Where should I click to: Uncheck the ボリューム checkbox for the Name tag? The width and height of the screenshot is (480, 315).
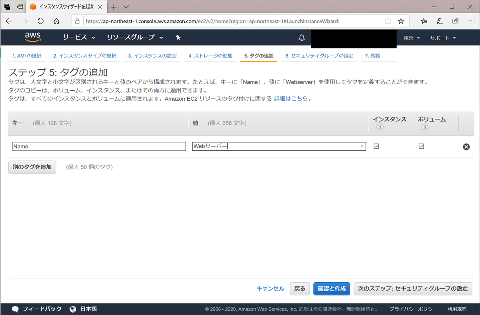pyautogui.click(x=421, y=146)
